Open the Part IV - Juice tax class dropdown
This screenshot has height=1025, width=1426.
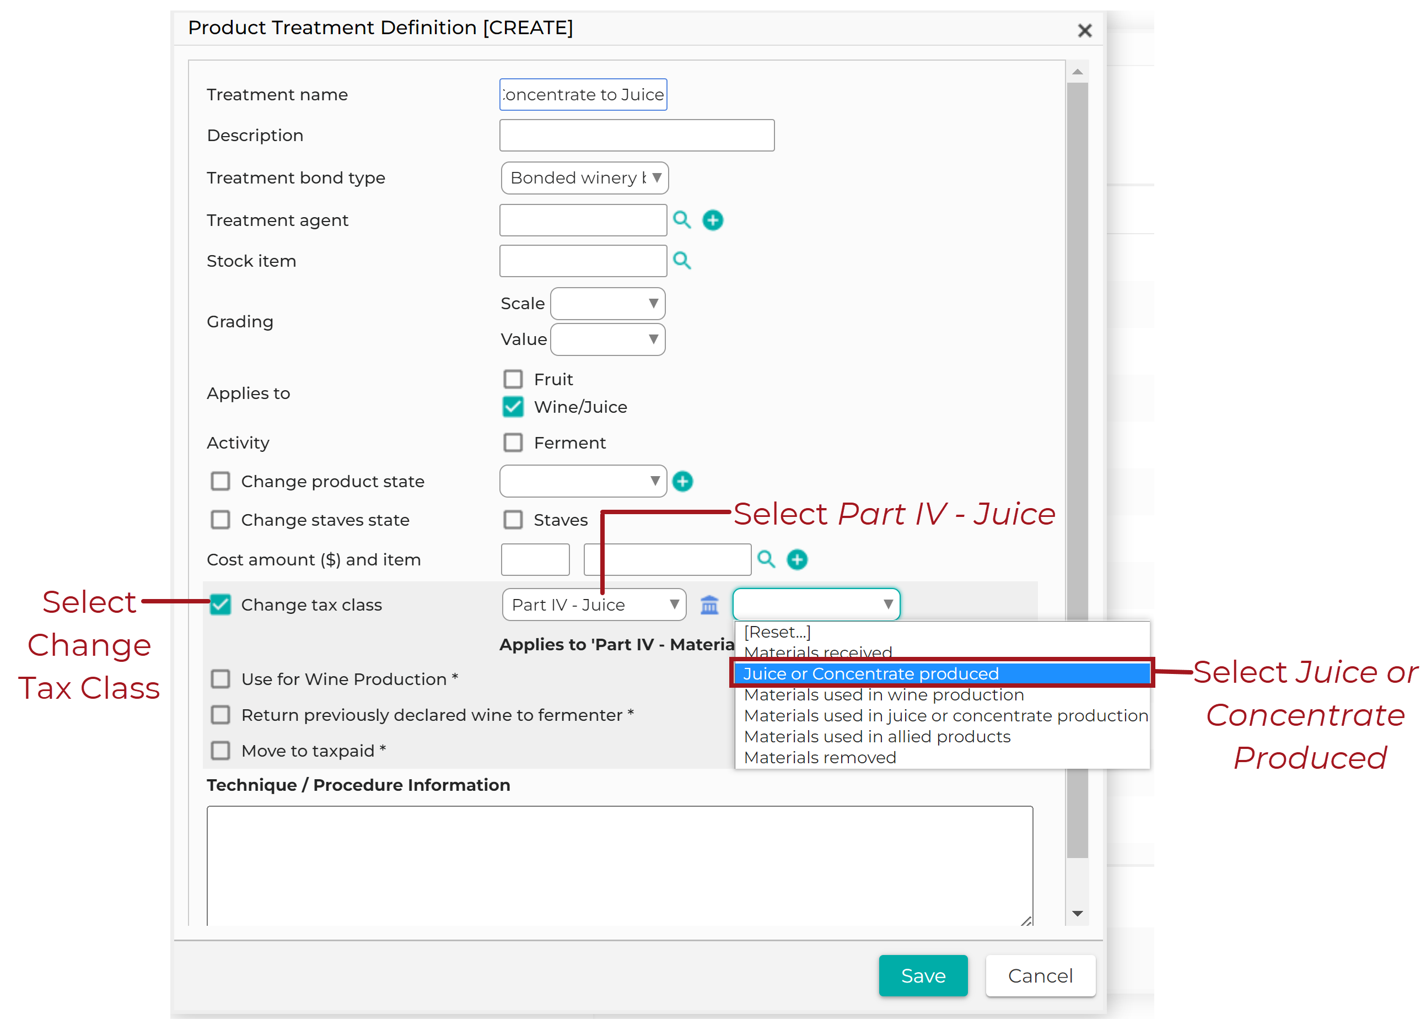(x=594, y=605)
